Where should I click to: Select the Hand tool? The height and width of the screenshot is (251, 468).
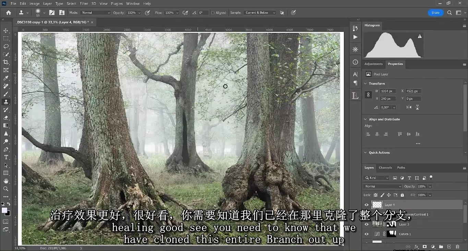click(x=6, y=181)
